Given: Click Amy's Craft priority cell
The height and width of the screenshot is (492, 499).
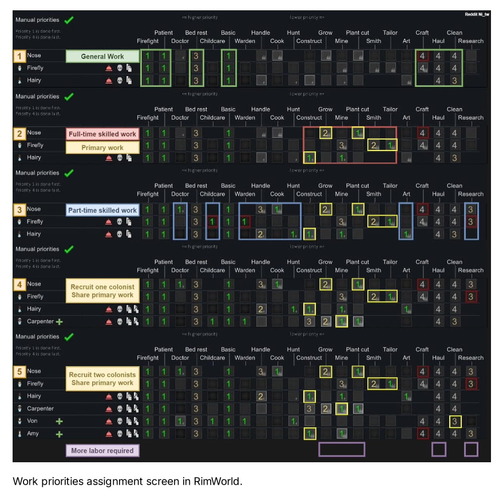Looking at the screenshot, I should tap(422, 434).
